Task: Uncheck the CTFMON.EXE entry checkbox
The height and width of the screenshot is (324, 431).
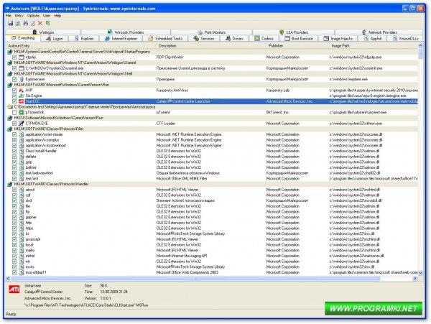Action: click(14, 123)
